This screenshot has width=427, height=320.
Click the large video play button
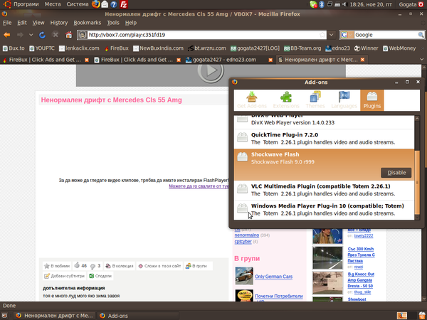211,70
